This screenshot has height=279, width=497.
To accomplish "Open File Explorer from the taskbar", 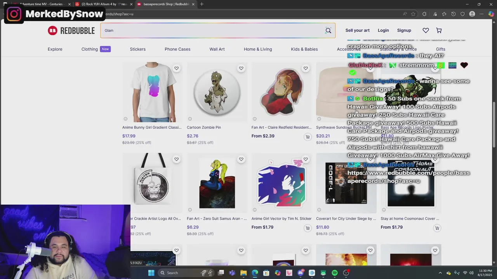I will (243, 273).
